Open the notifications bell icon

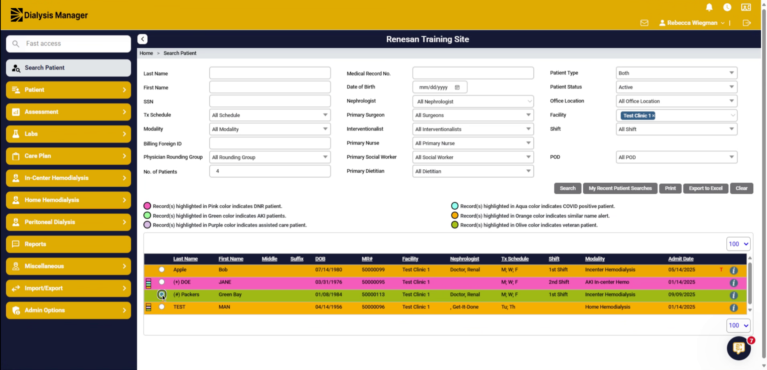click(x=709, y=7)
